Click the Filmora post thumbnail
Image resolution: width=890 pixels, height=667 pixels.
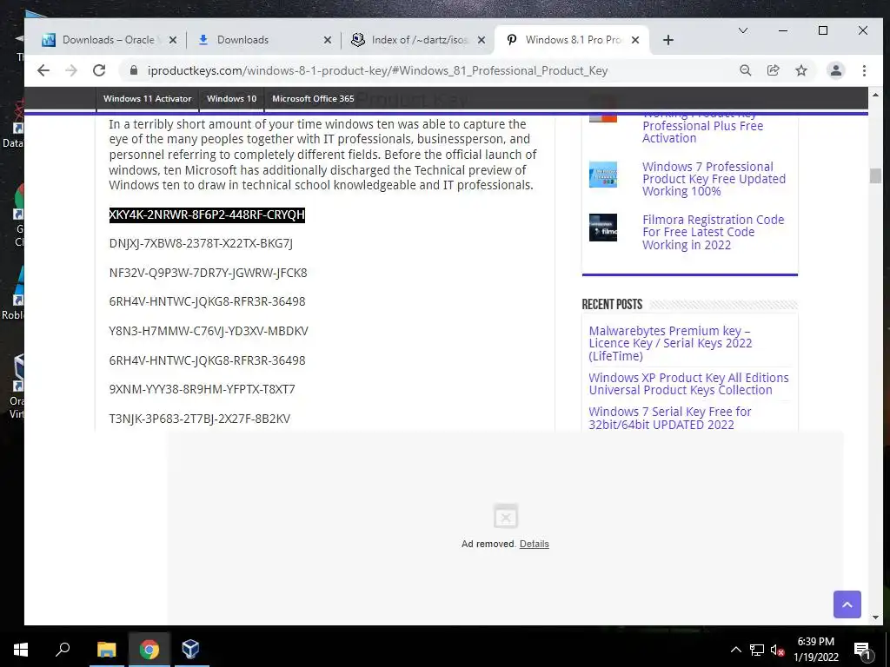(603, 228)
